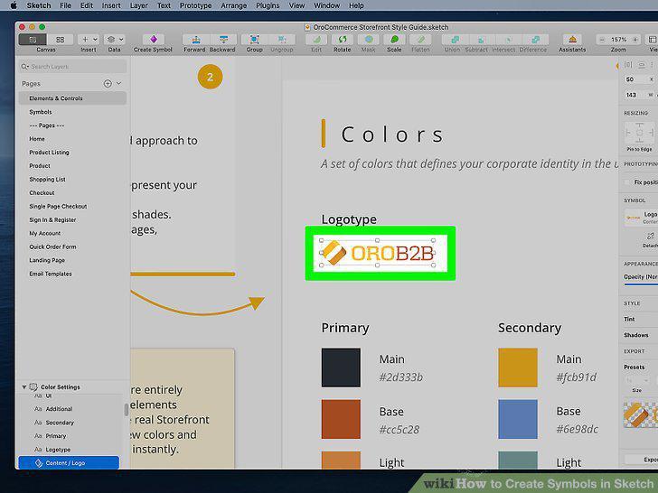Click the Primary Base #cc5c28 swatch
Screen dimensions: 658x493
[341, 419]
